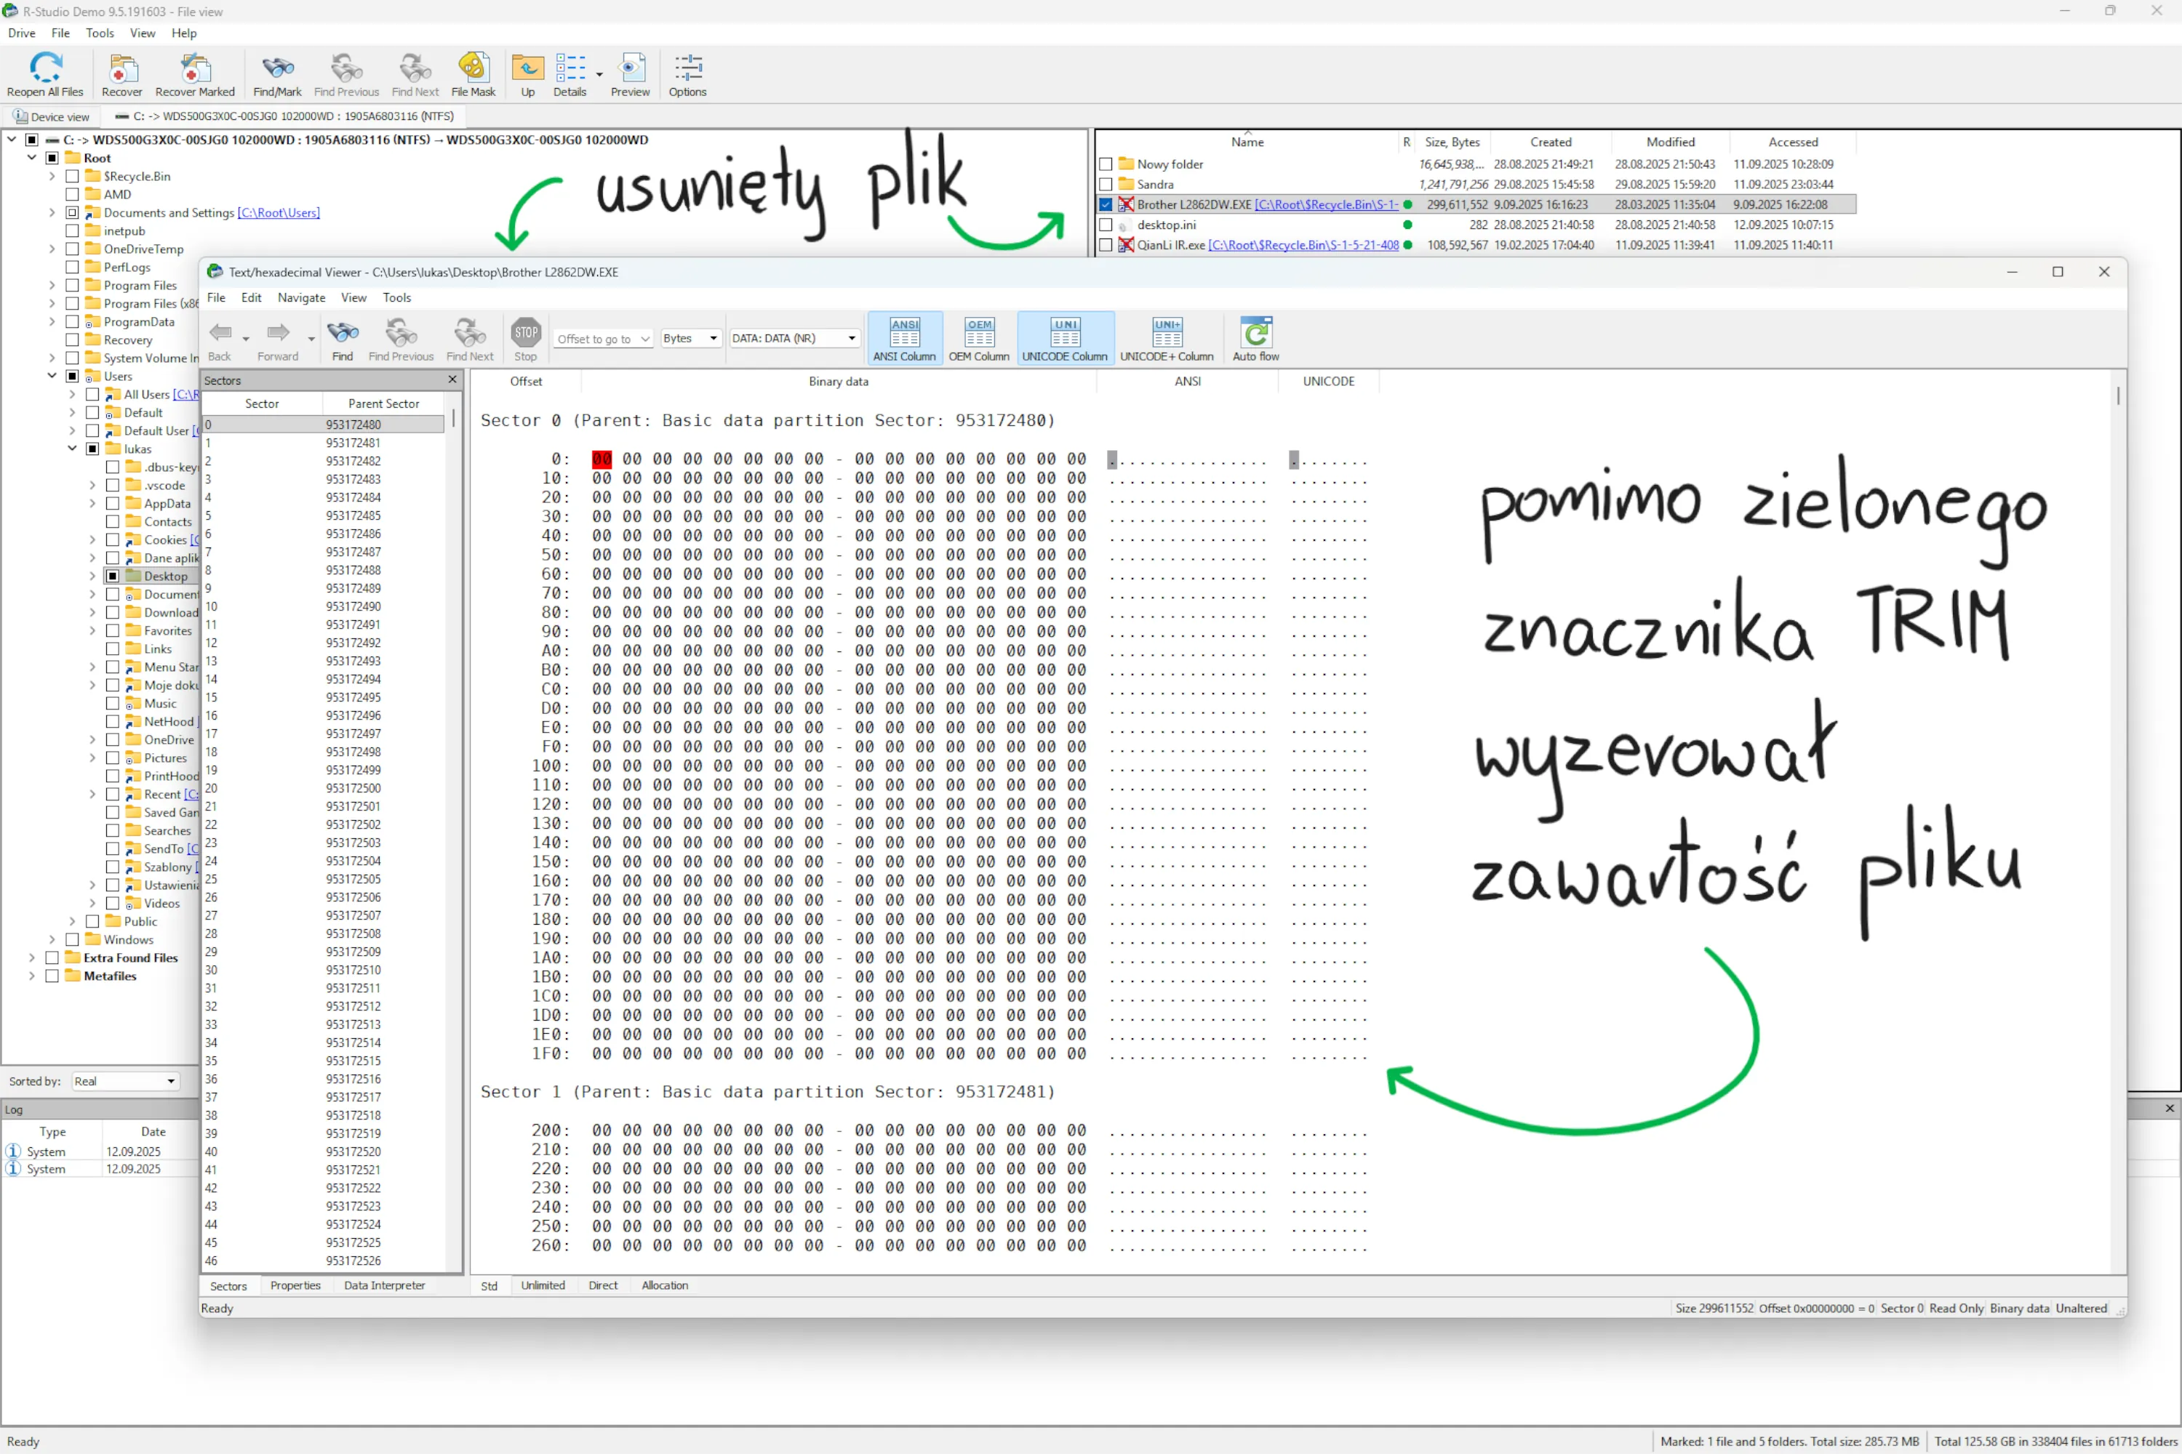2182x1454 pixels.
Task: Open the Help menu
Action: pos(184,33)
